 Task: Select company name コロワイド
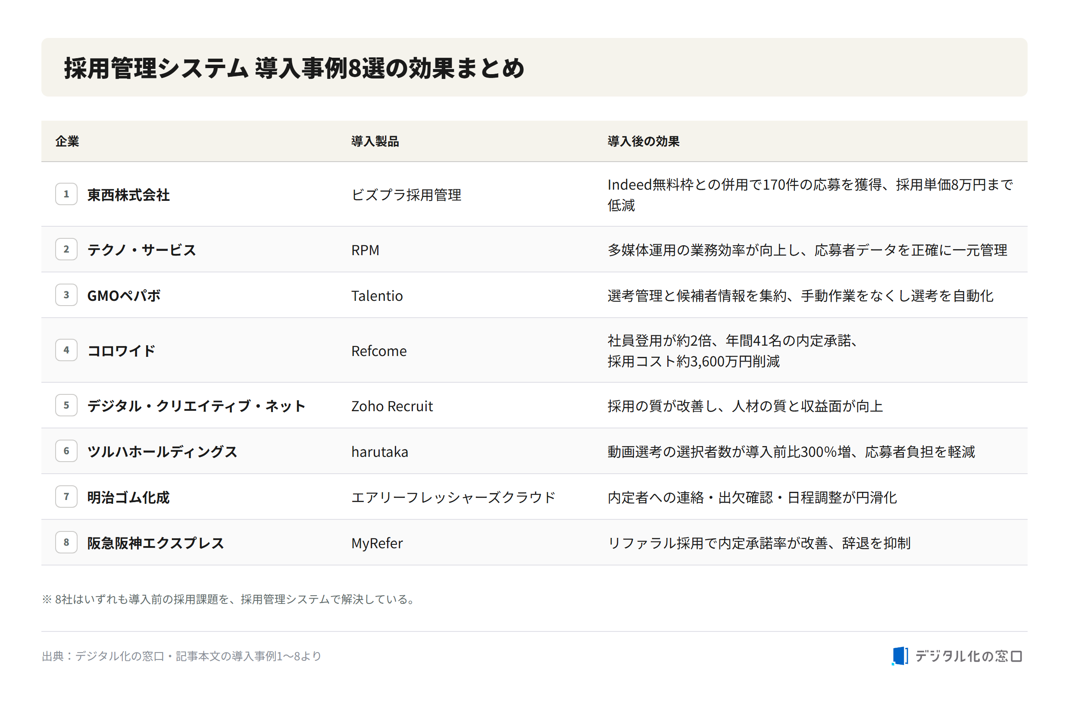pos(122,350)
